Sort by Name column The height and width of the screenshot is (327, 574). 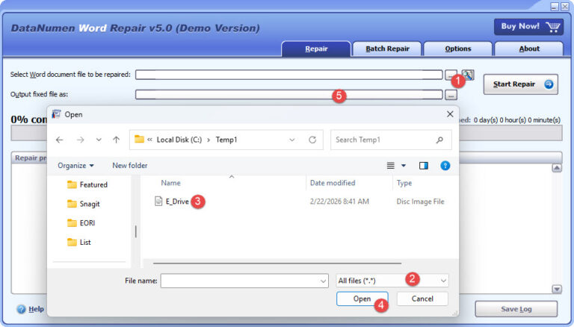point(171,183)
